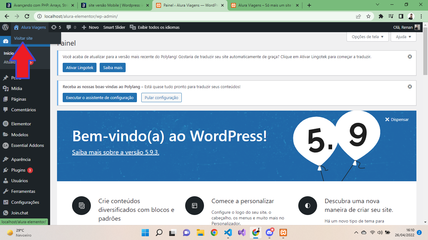Click Crie conteúdos diversificados com blocos heading

click(136, 210)
